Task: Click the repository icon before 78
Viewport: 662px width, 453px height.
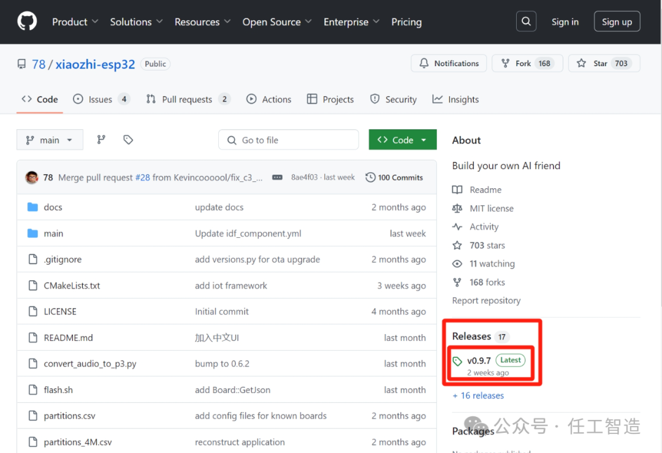Action: [x=21, y=64]
